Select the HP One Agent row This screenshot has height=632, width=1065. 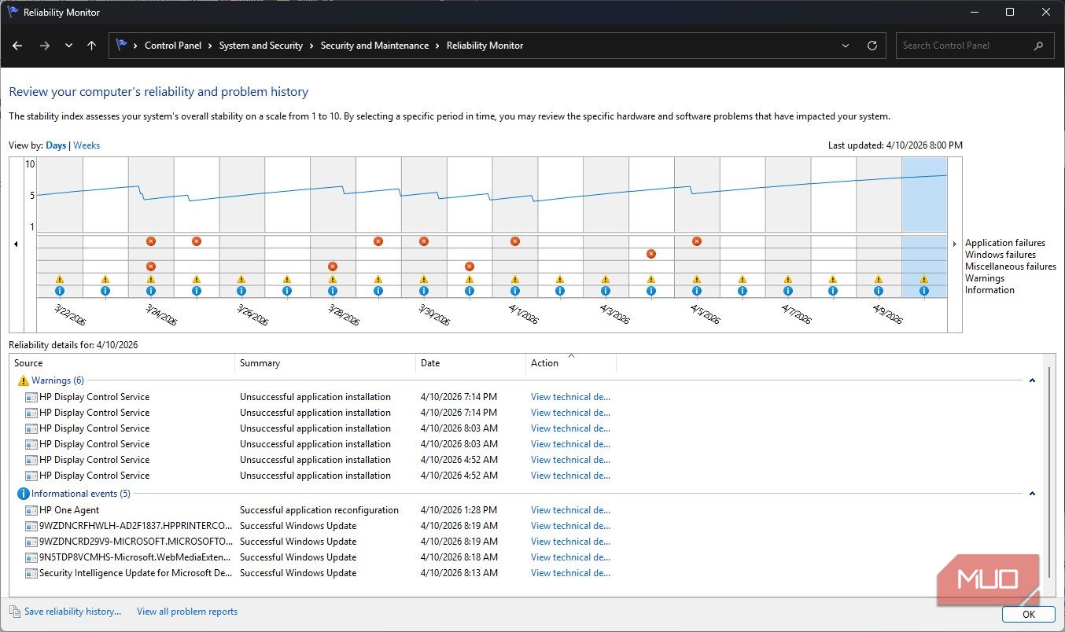point(318,510)
